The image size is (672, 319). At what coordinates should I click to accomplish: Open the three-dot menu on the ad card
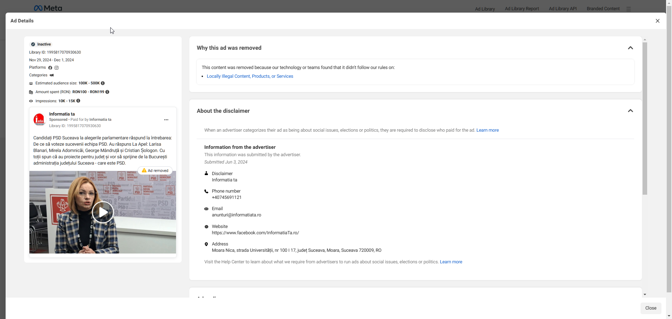[x=166, y=120]
